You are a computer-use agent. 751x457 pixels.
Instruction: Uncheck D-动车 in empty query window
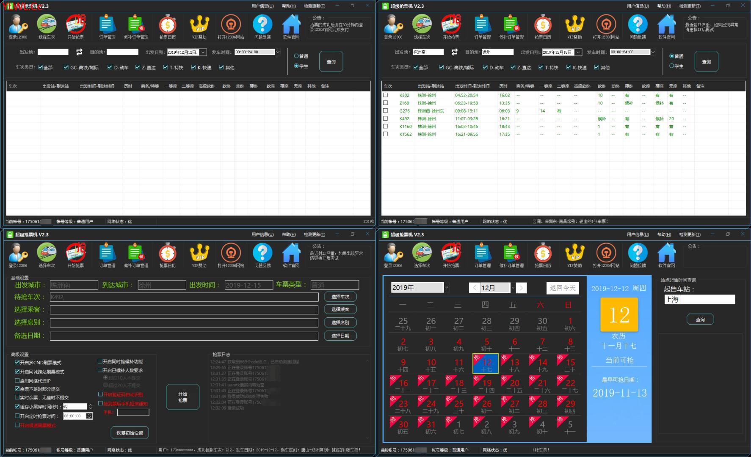pos(110,67)
